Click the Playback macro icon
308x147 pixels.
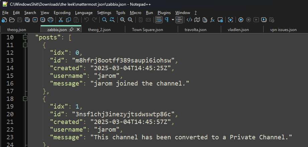(x=256, y=20)
